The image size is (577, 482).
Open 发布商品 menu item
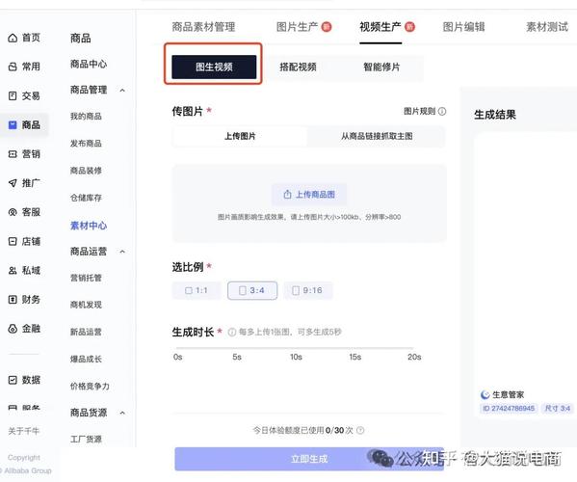(x=86, y=144)
